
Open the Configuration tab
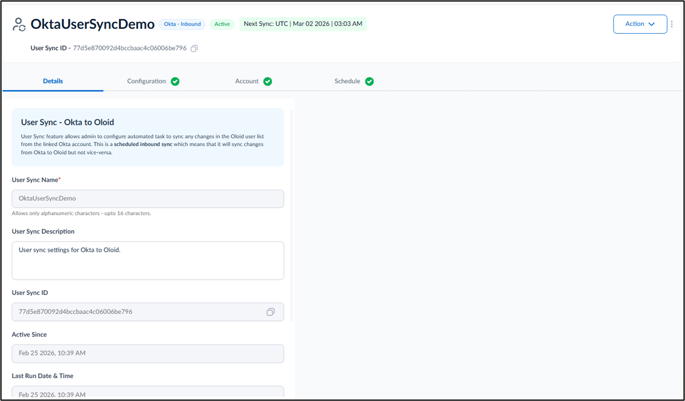(x=153, y=81)
